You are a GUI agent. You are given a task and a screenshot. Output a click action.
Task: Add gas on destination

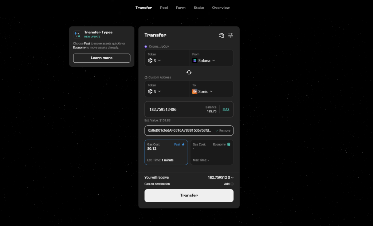click(227, 184)
